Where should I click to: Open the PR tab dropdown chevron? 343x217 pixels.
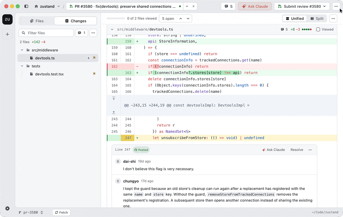(187, 6)
